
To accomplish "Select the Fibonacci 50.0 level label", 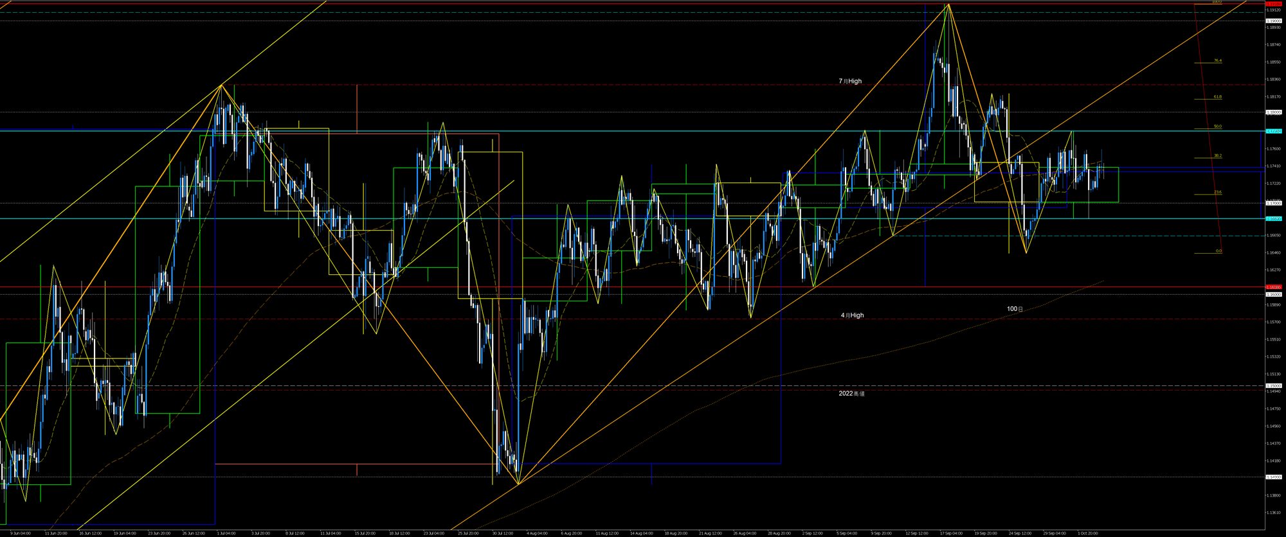I will pos(1217,127).
